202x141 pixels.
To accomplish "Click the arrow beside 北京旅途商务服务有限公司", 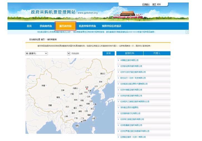I will [118, 66].
